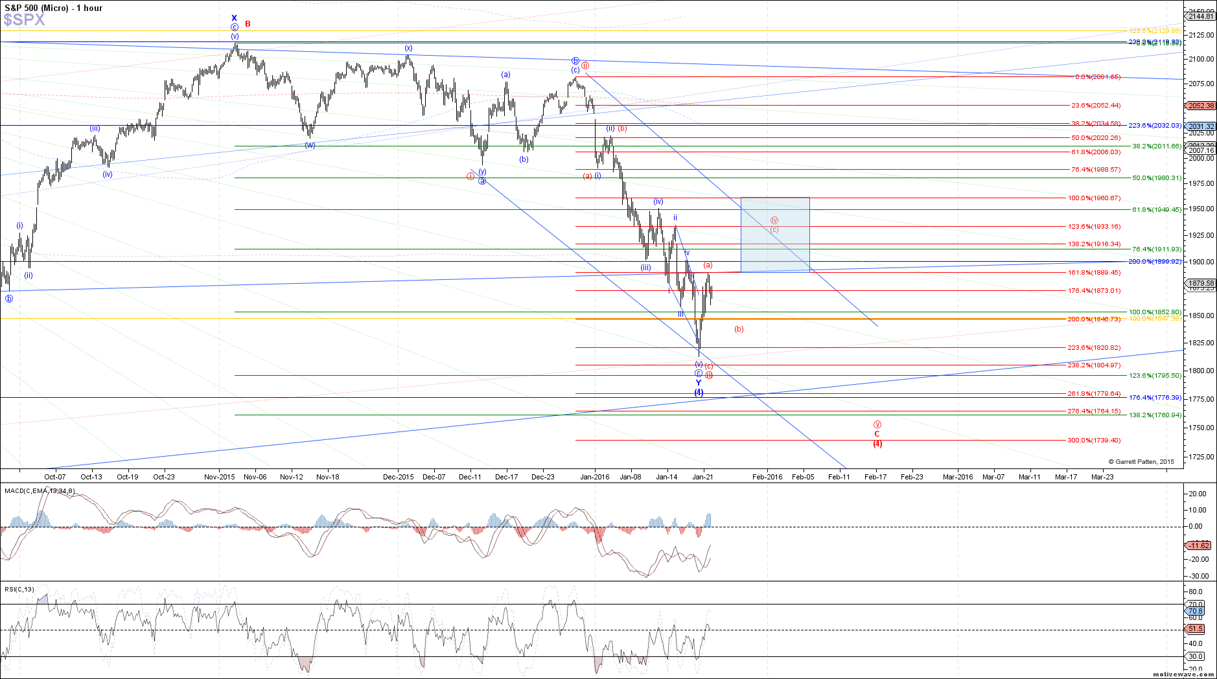Click the blue 2031.32 price tag
Screen dimensions: 1217x679
click(x=1201, y=126)
